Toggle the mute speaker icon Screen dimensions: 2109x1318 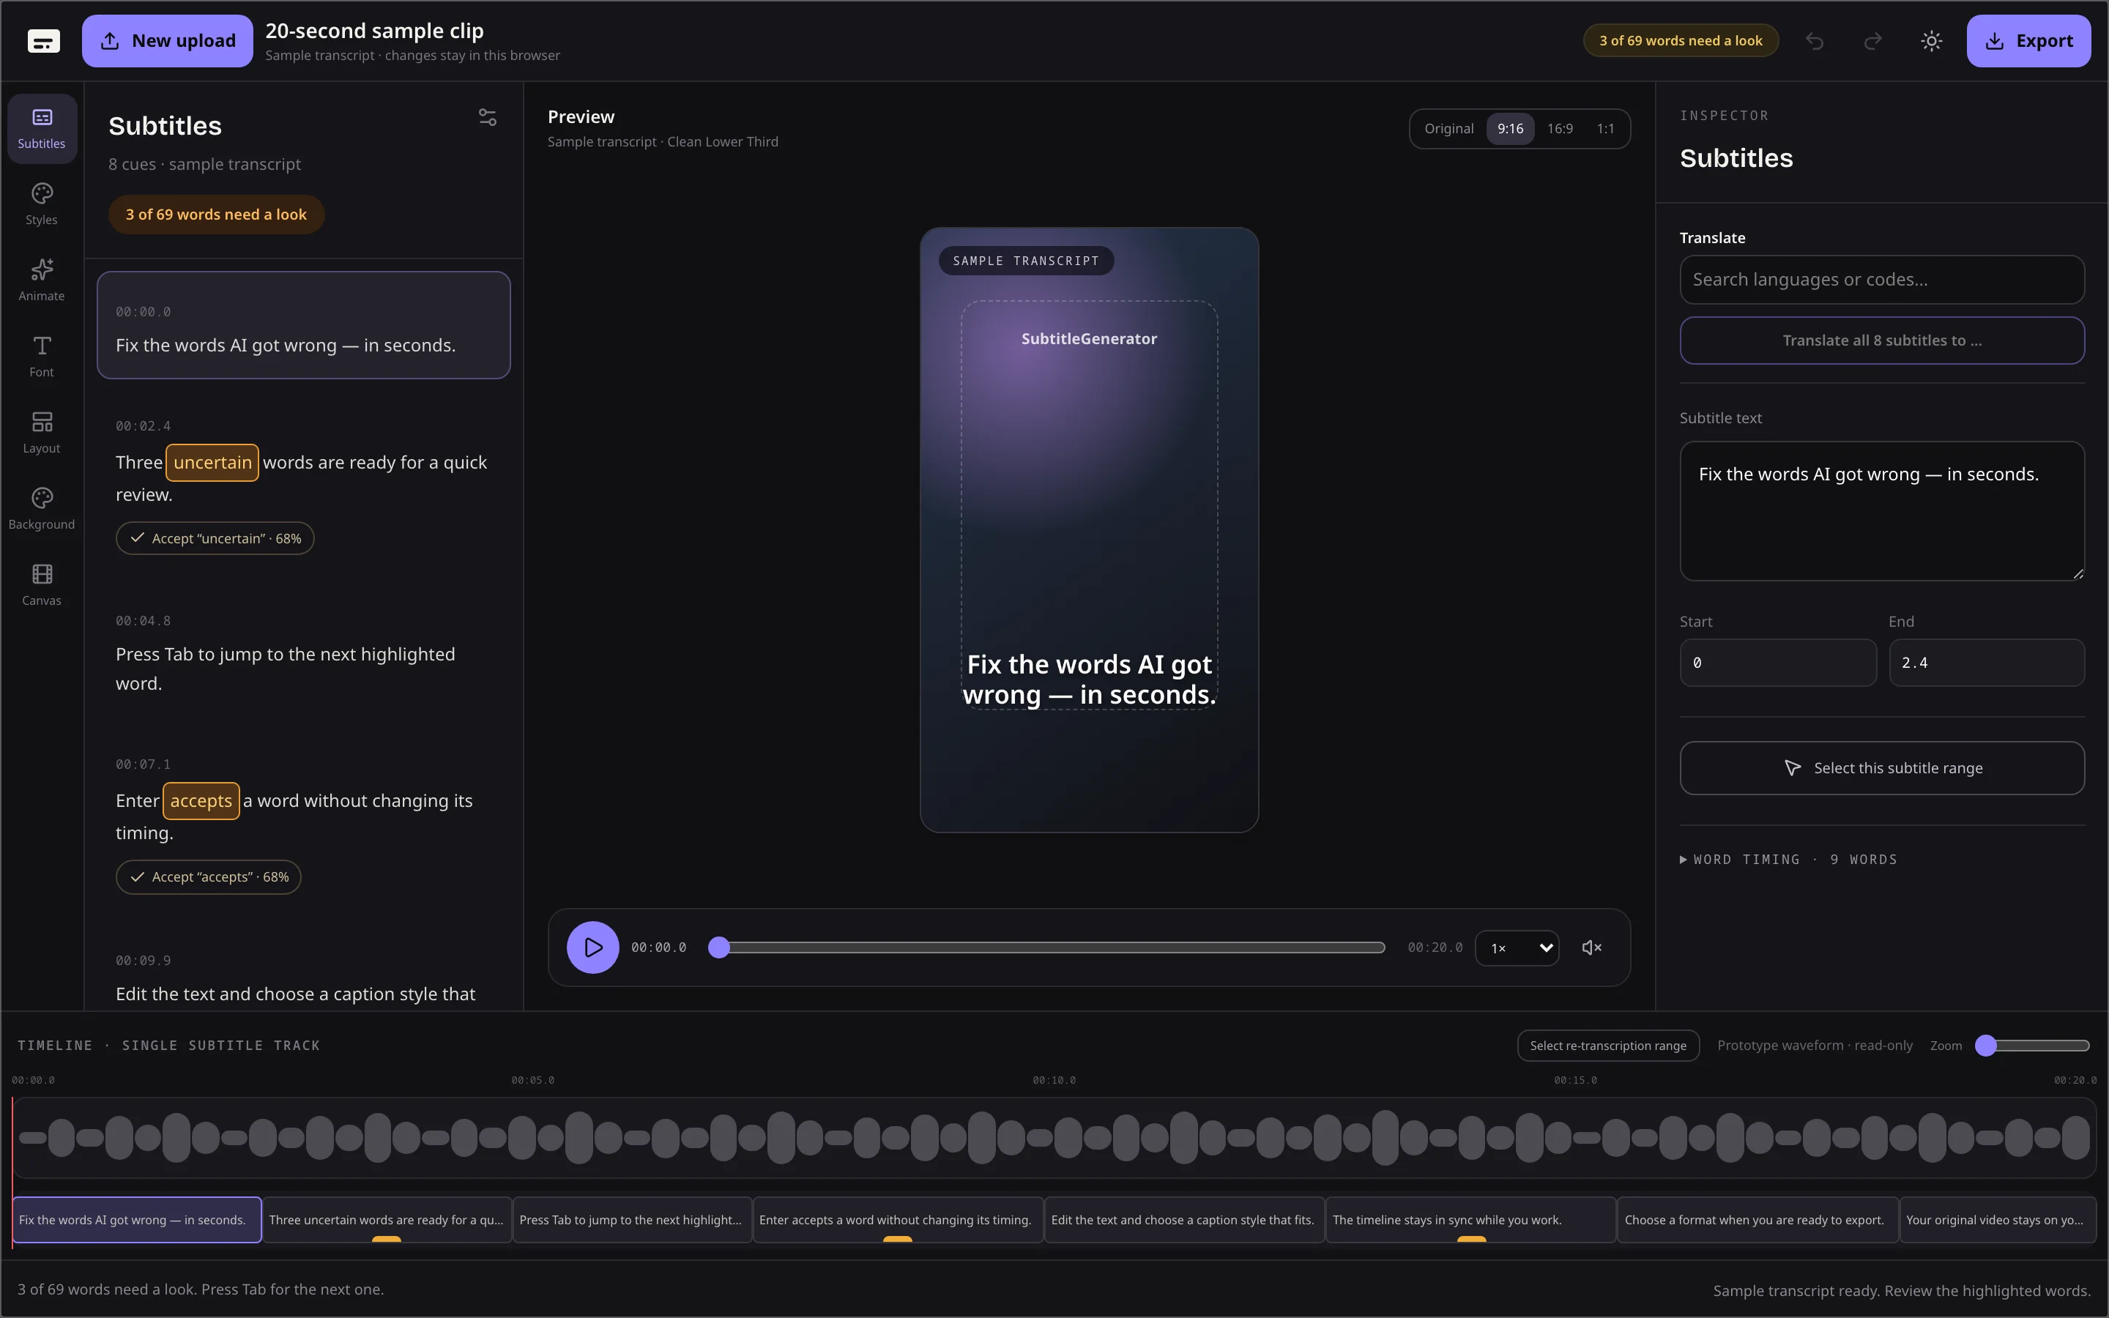point(1591,947)
